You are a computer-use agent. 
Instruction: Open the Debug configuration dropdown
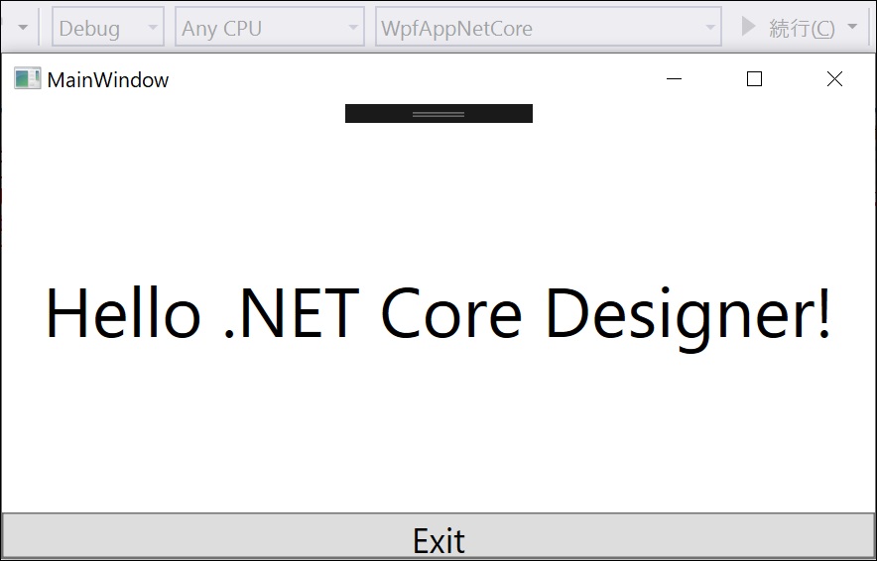(x=108, y=26)
